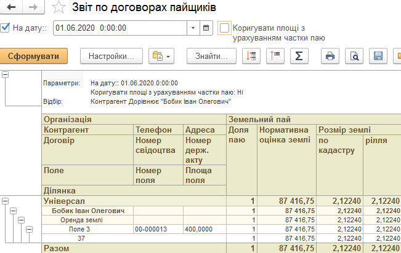
Task: Click the Організація column header
Action: [x=134, y=119]
